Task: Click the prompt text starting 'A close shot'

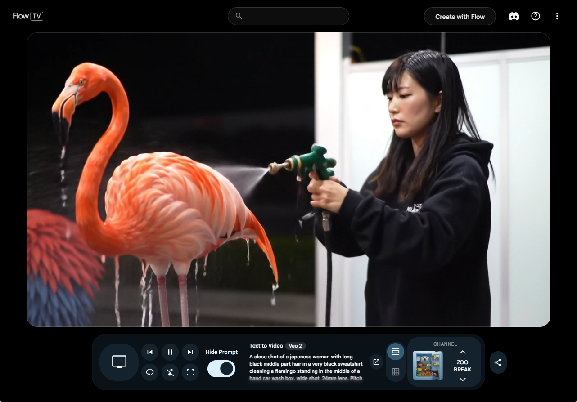Action: 306,367
